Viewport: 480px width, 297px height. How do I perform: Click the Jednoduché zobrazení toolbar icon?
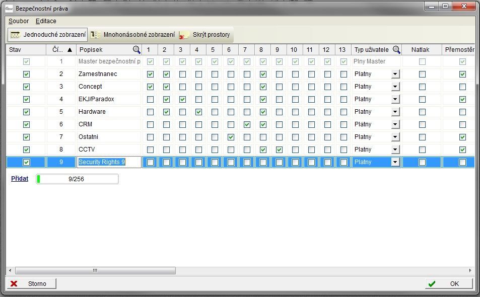[x=15, y=35]
